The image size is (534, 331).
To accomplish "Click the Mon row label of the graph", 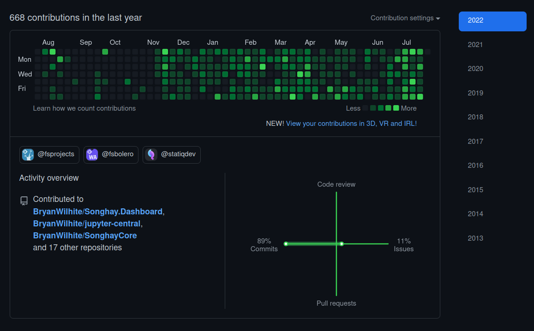I will point(24,59).
